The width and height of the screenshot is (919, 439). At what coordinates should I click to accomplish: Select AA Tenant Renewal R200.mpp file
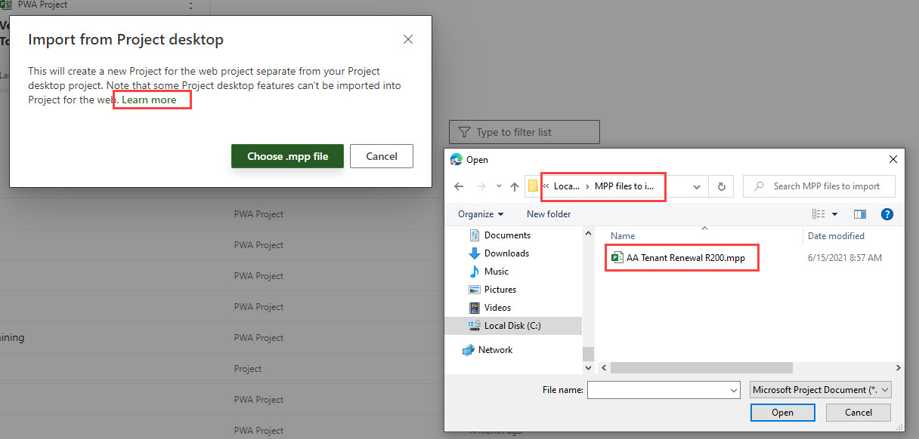pos(678,258)
